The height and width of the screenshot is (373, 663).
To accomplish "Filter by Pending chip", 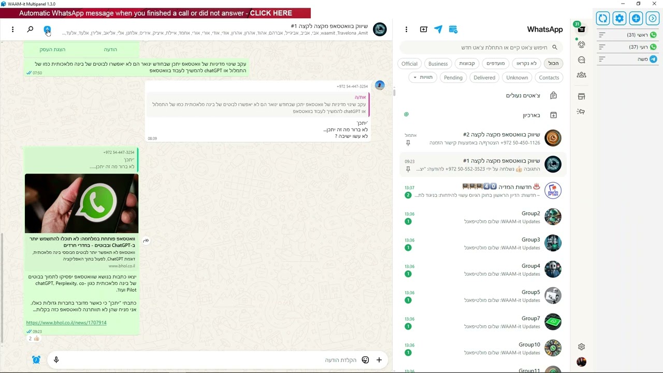I will [x=453, y=78].
